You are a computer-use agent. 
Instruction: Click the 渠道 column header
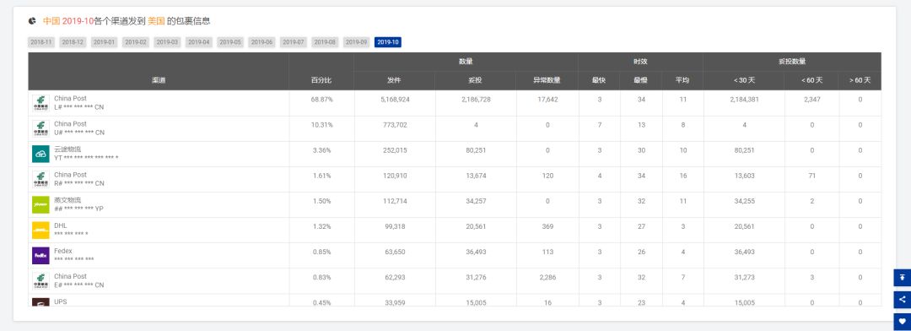point(159,80)
